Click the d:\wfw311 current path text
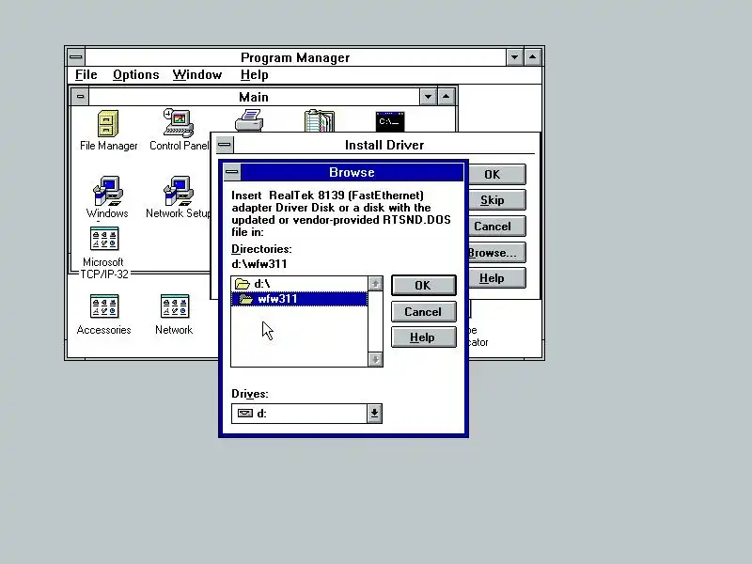Image resolution: width=752 pixels, height=564 pixels. (259, 264)
